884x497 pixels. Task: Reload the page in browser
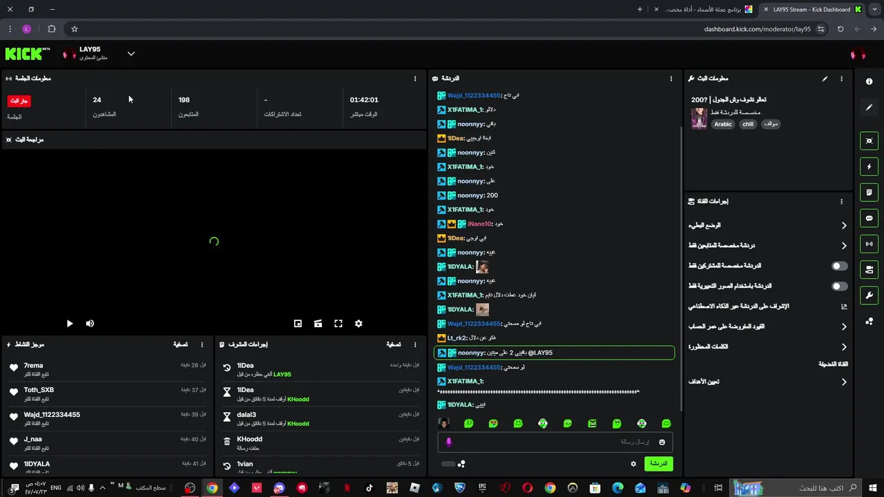840,29
